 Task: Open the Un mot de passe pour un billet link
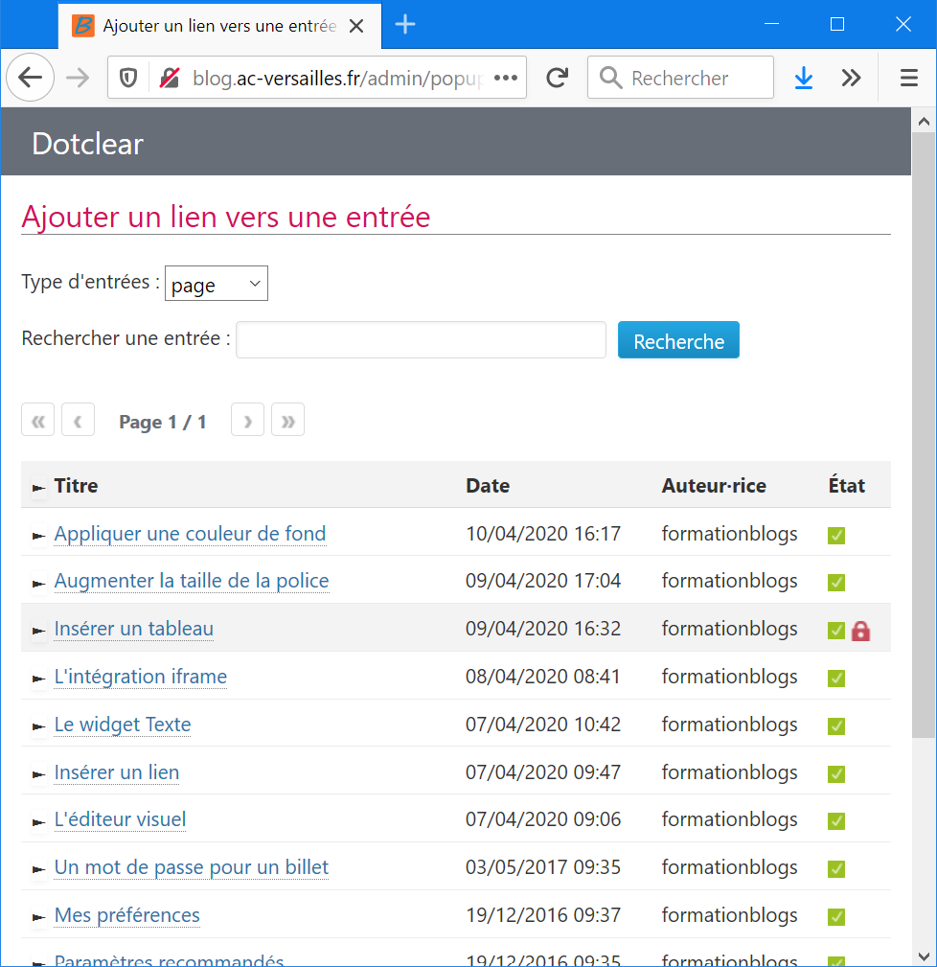click(x=192, y=867)
